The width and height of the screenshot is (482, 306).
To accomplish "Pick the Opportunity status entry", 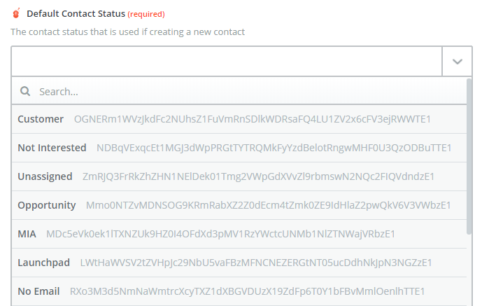I will coord(239,205).
